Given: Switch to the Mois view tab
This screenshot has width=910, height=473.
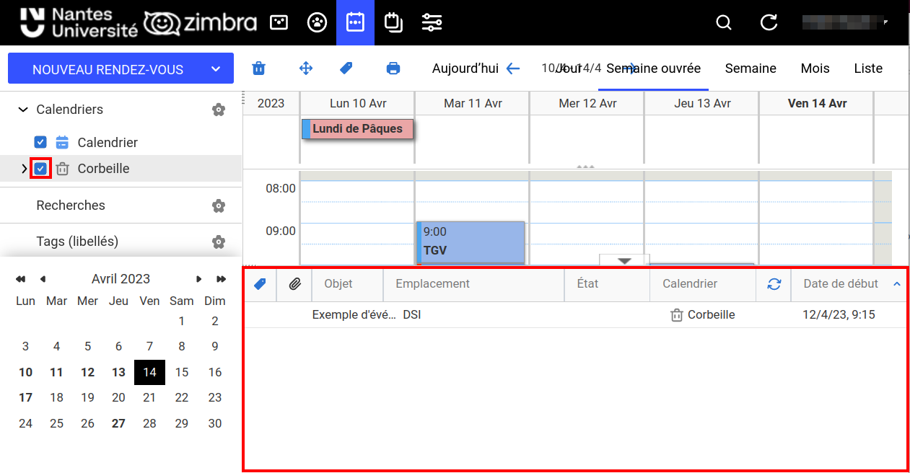Looking at the screenshot, I should pos(815,68).
